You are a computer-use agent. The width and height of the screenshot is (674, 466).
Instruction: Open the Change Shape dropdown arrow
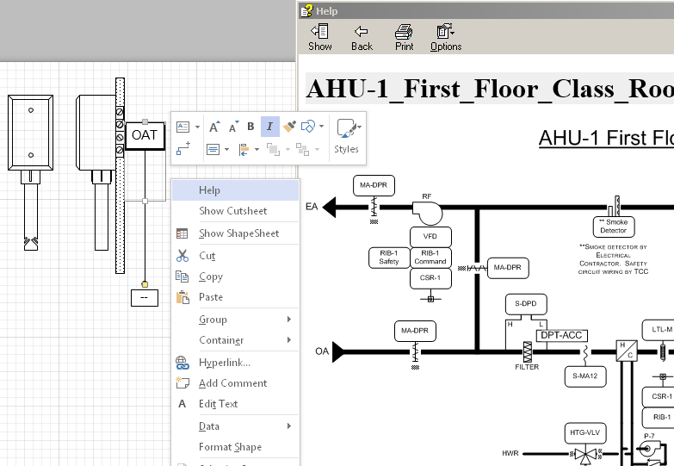click(x=322, y=127)
